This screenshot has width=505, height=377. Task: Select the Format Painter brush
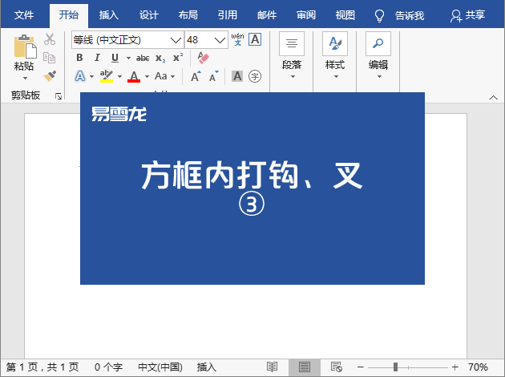pos(50,76)
